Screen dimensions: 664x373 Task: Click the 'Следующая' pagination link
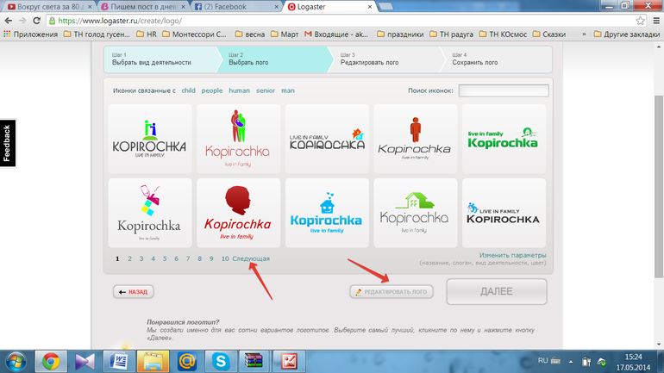pos(251,258)
